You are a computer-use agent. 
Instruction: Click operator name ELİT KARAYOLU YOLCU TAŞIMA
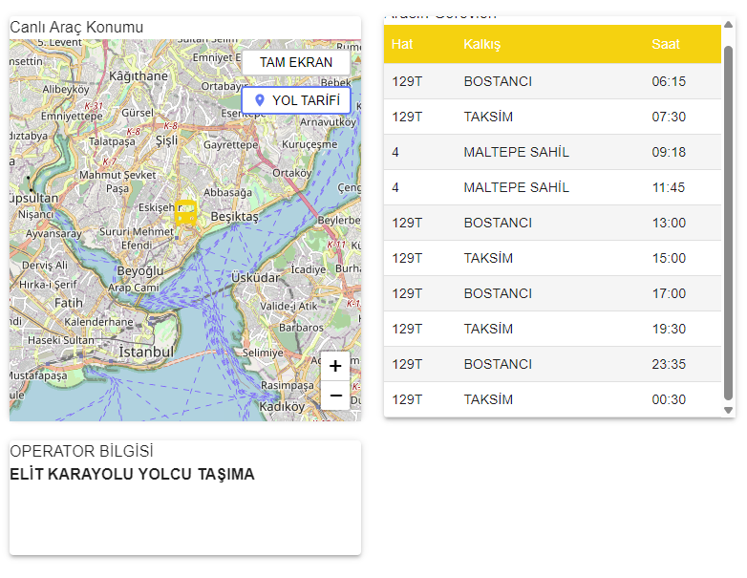(x=132, y=475)
